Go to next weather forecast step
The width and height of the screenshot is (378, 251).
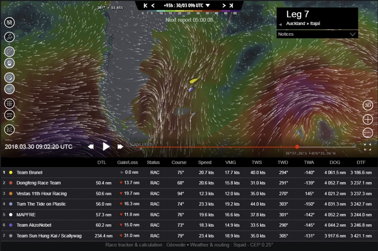[224, 5]
